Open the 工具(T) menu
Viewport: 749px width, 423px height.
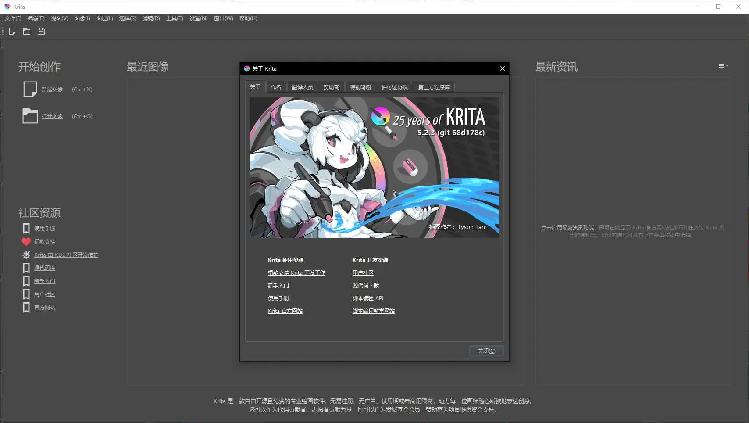coord(175,18)
